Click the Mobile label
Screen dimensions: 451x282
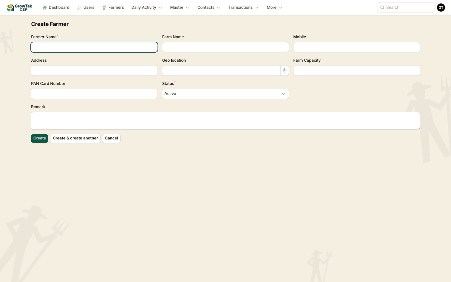300,37
